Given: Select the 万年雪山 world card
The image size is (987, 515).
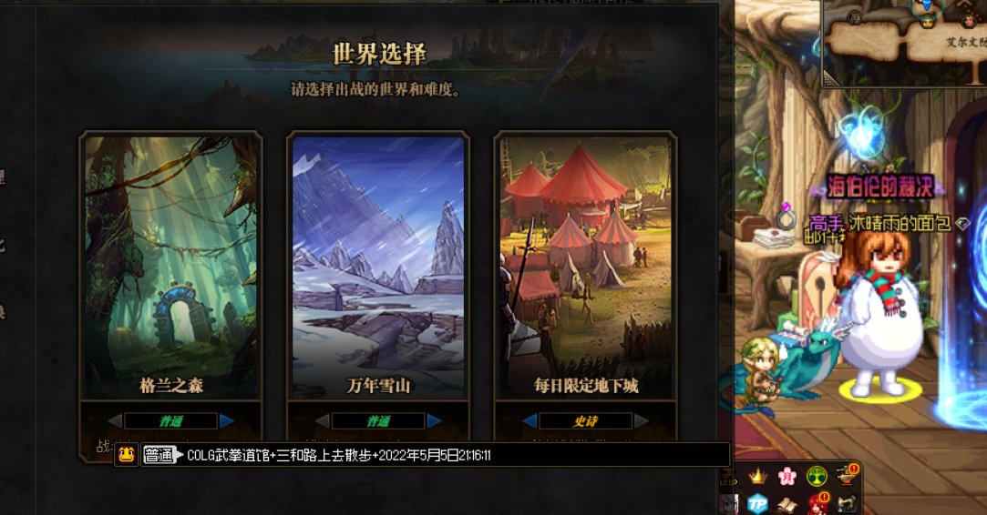Looking at the screenshot, I should point(378,268).
